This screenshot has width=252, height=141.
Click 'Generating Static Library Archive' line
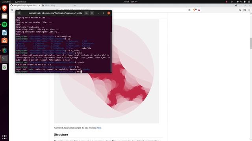click(x=37, y=29)
